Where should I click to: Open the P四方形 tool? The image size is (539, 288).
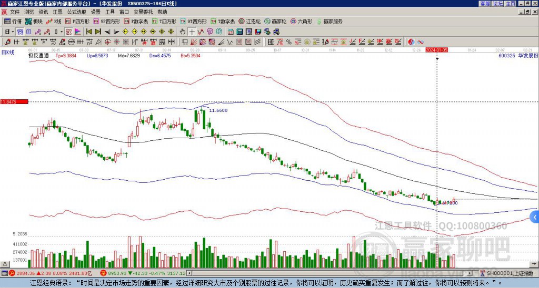pos(77,21)
